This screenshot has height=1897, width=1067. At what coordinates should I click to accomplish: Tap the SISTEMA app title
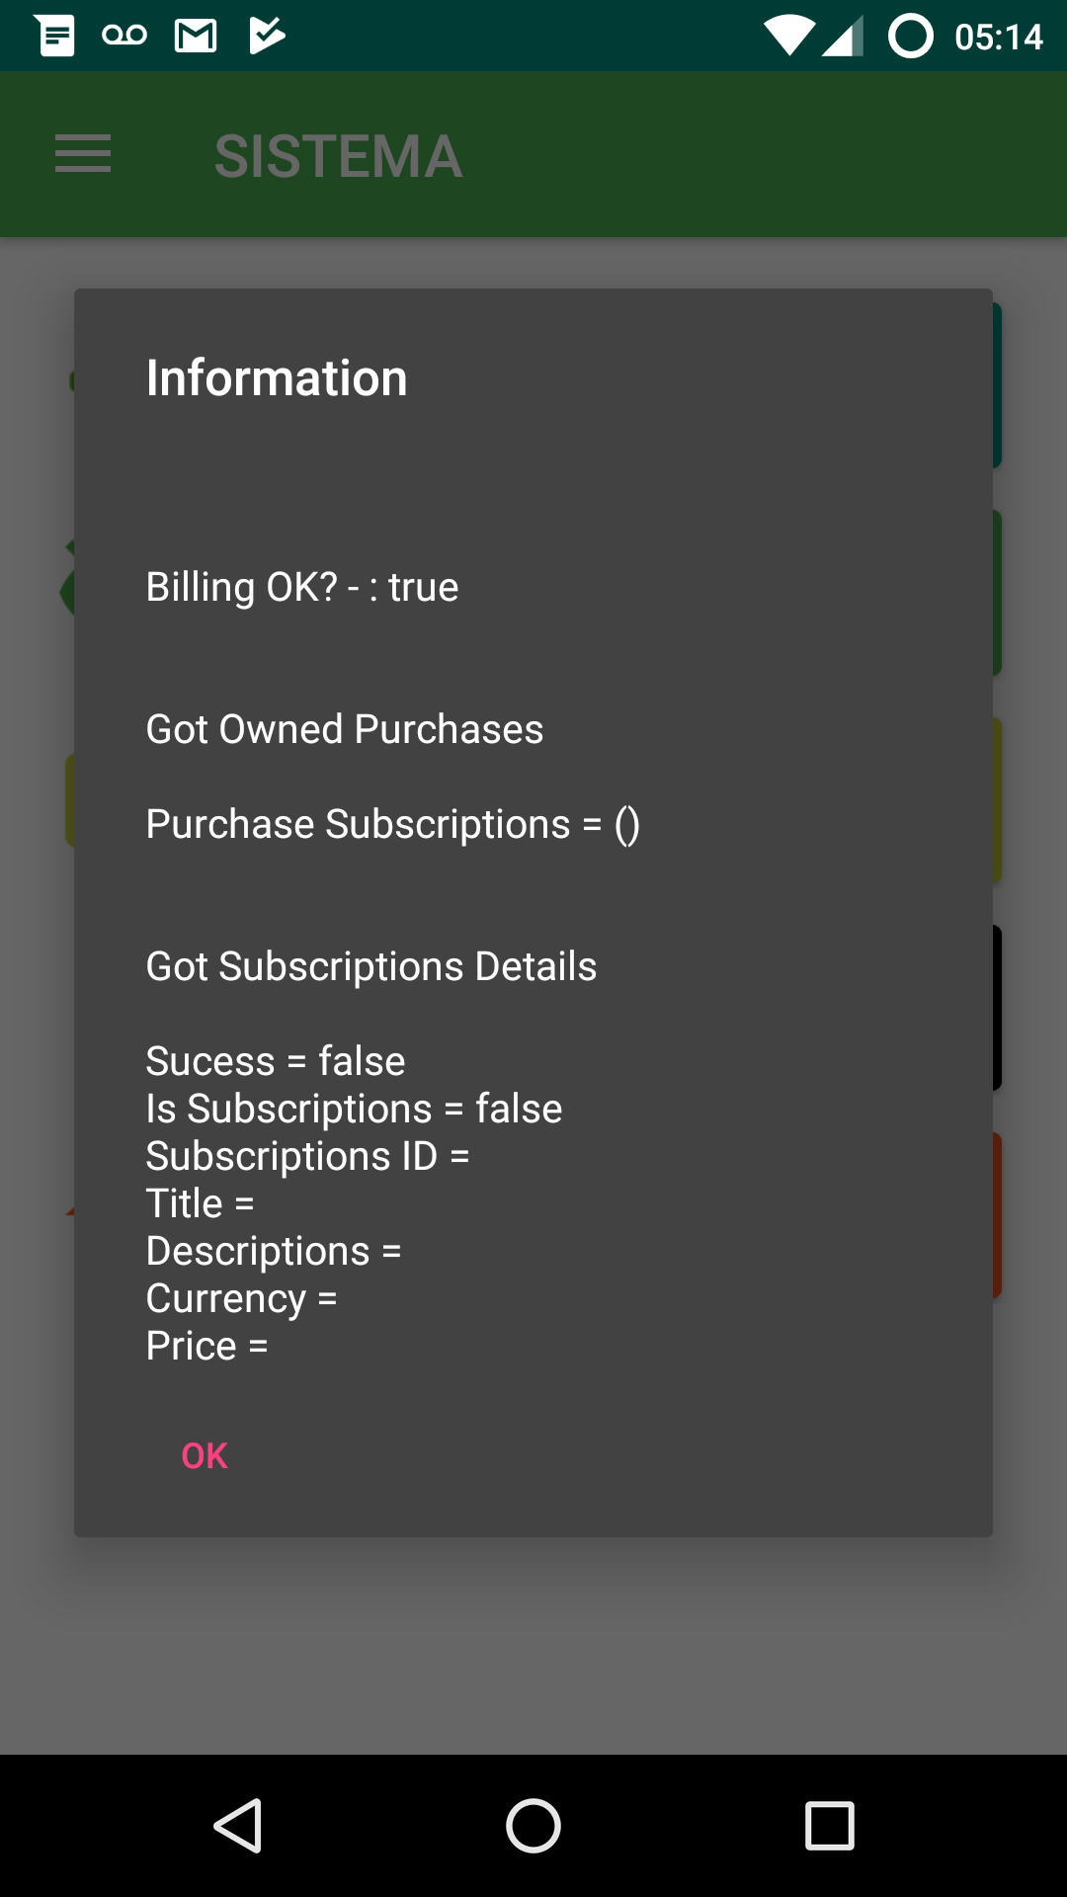[338, 156]
